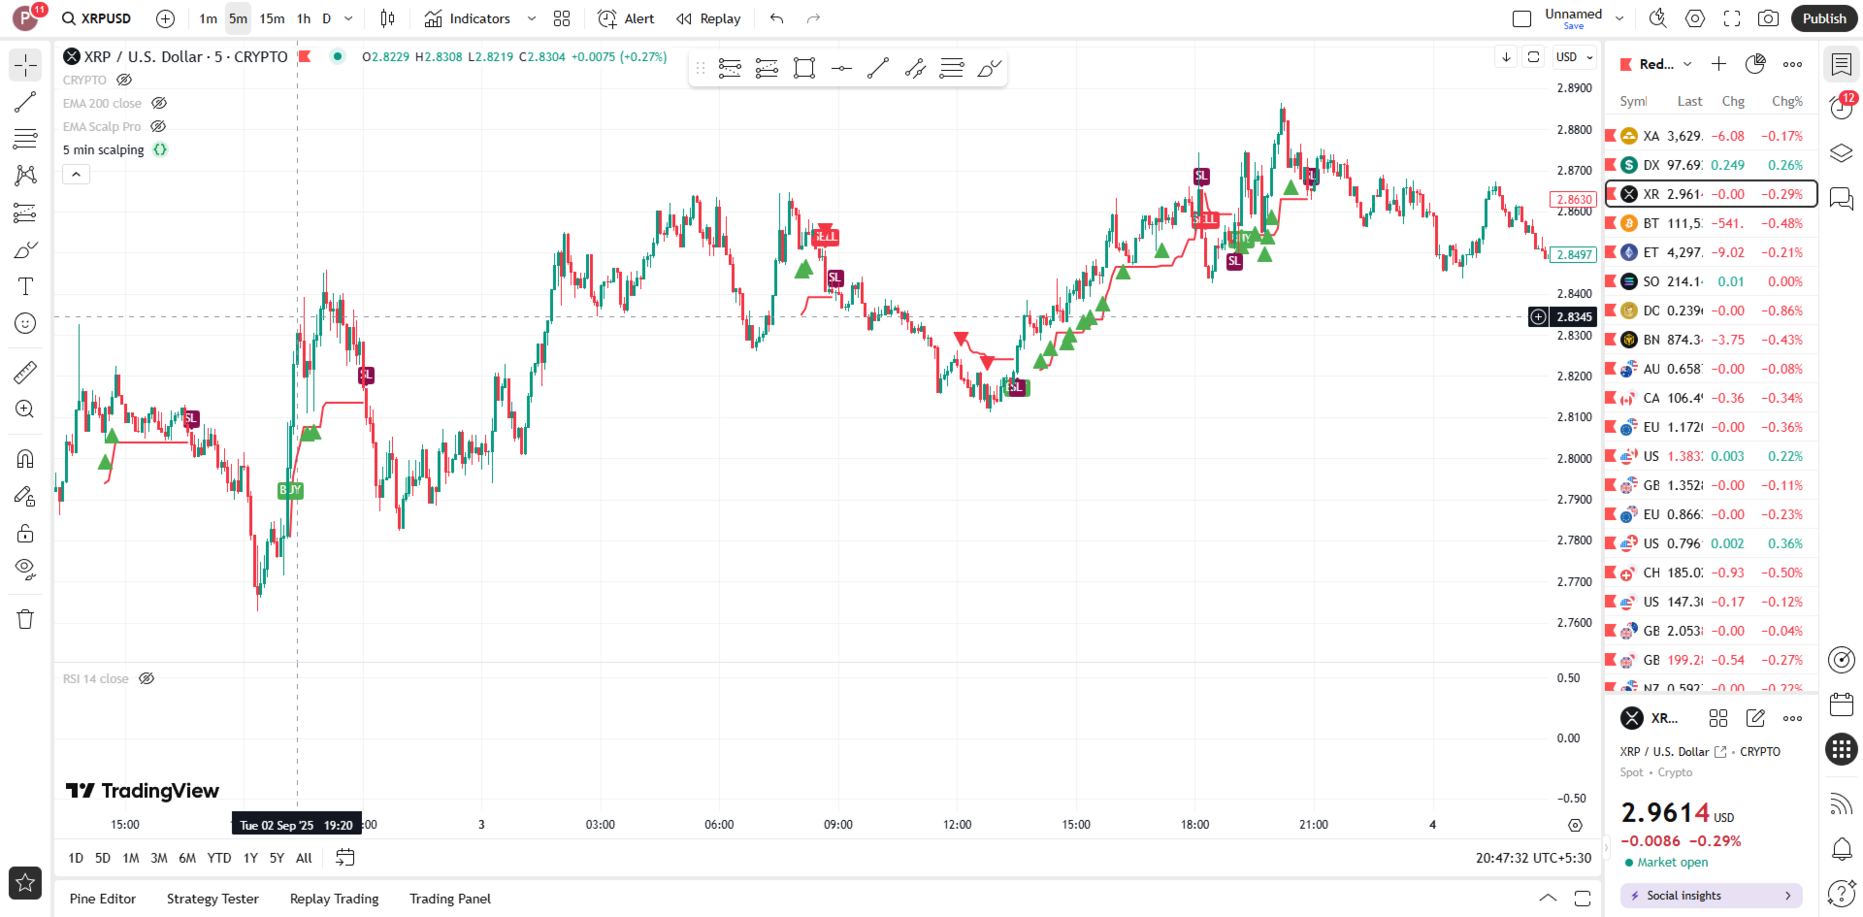Expand Social insights arrow
The width and height of the screenshot is (1863, 917).
pyautogui.click(x=1787, y=896)
